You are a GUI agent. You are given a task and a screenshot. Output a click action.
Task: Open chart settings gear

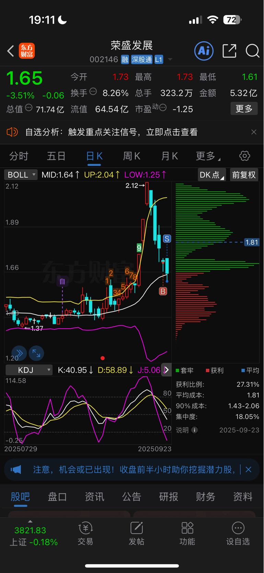[x=244, y=156]
